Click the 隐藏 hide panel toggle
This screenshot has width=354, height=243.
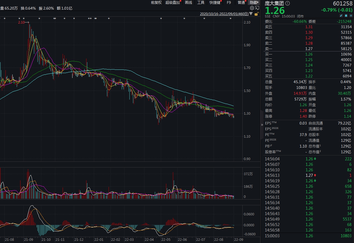tap(253, 2)
